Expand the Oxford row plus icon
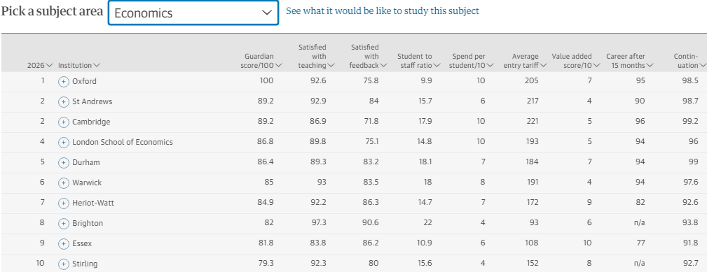 pos(64,82)
